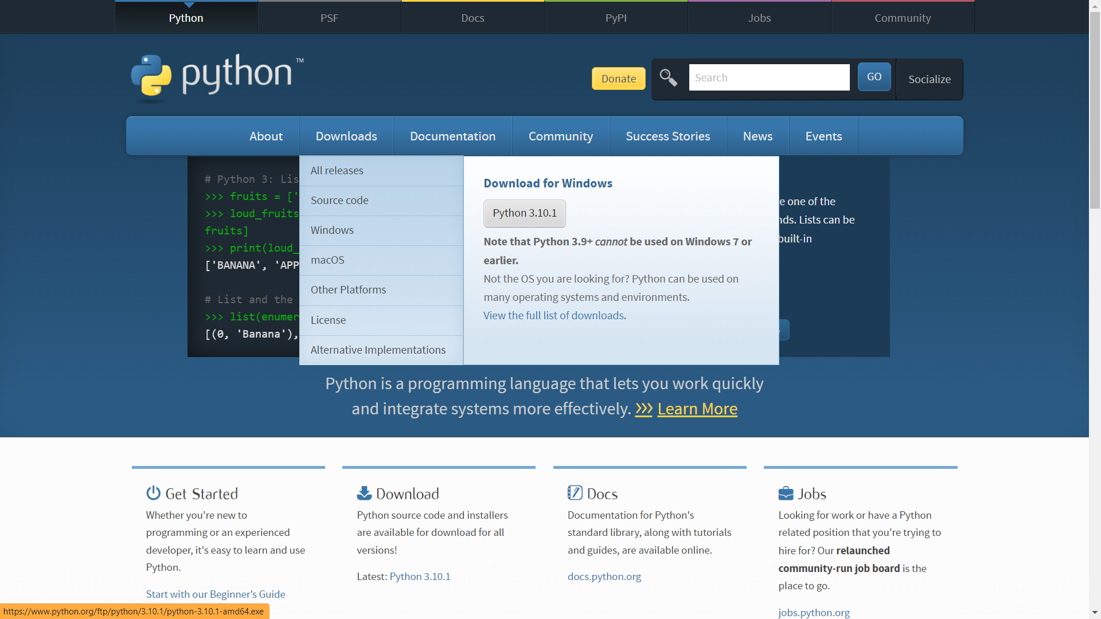Screen dimensions: 1101x619
Task: Click the Python logo image
Action: 217,76
